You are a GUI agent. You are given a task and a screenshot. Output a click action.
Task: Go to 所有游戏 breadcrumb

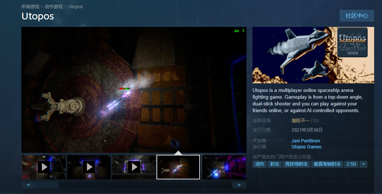[30, 7]
